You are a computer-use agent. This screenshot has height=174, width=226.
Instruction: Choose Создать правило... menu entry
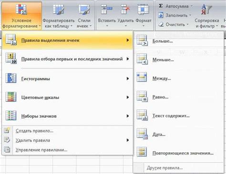[67, 131]
